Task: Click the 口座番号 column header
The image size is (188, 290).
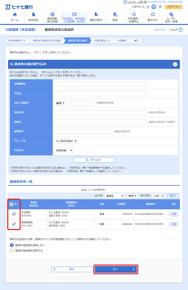Action: (121, 204)
